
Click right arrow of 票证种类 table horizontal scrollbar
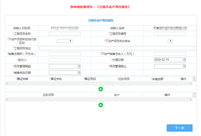pos(191,84)
